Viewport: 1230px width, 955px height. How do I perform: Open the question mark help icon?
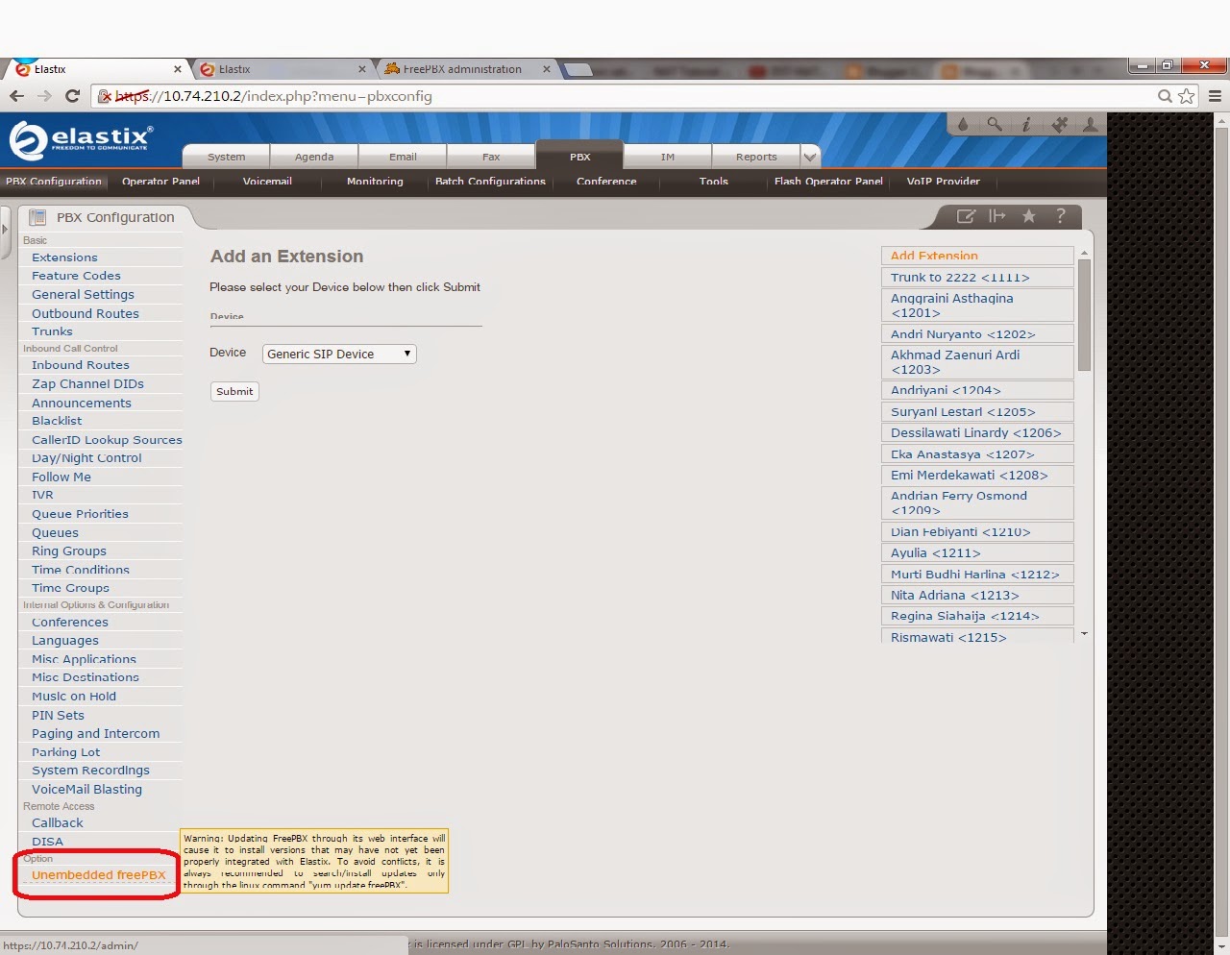pos(1061,216)
